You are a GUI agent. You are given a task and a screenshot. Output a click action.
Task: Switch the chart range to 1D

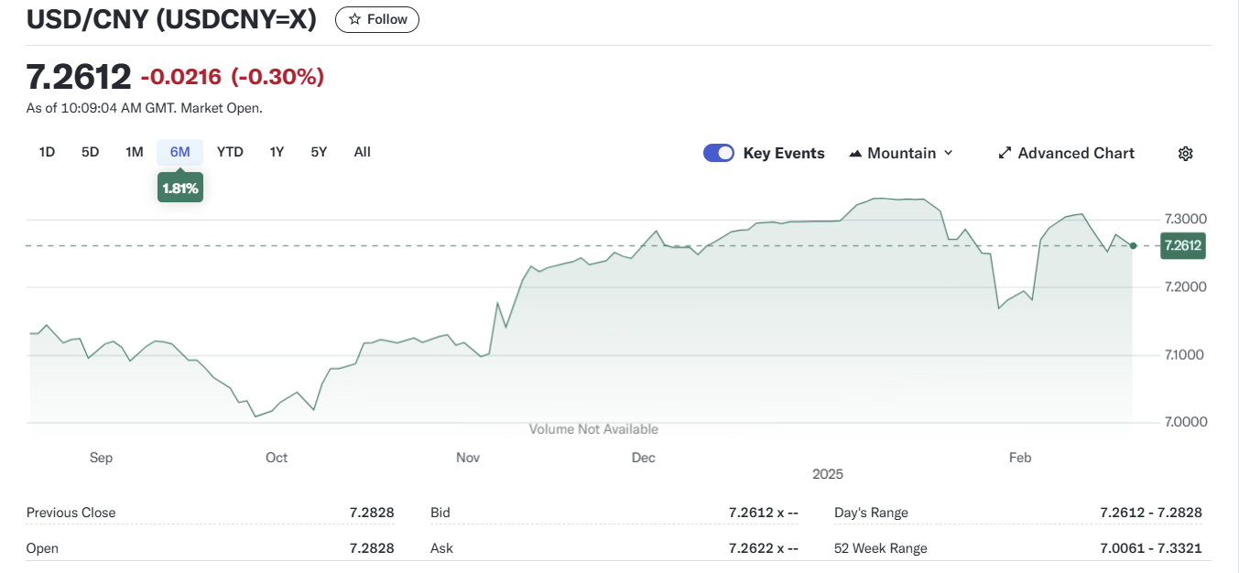(x=47, y=152)
